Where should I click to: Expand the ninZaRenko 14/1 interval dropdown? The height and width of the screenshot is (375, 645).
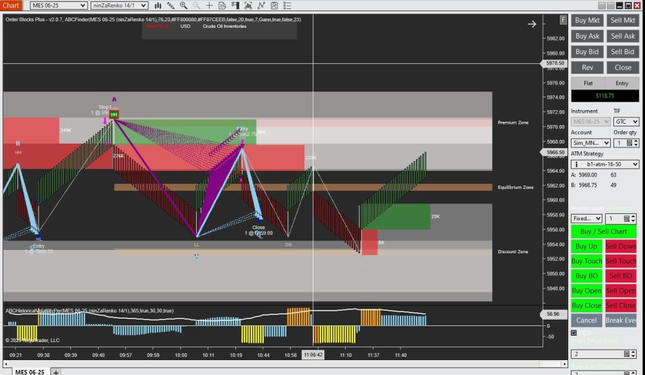pos(119,5)
